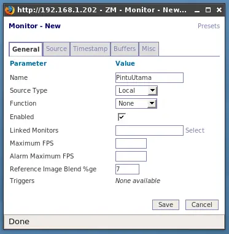Click the 'Done' status bar text
This screenshot has height=234, width=229.
coord(19,222)
